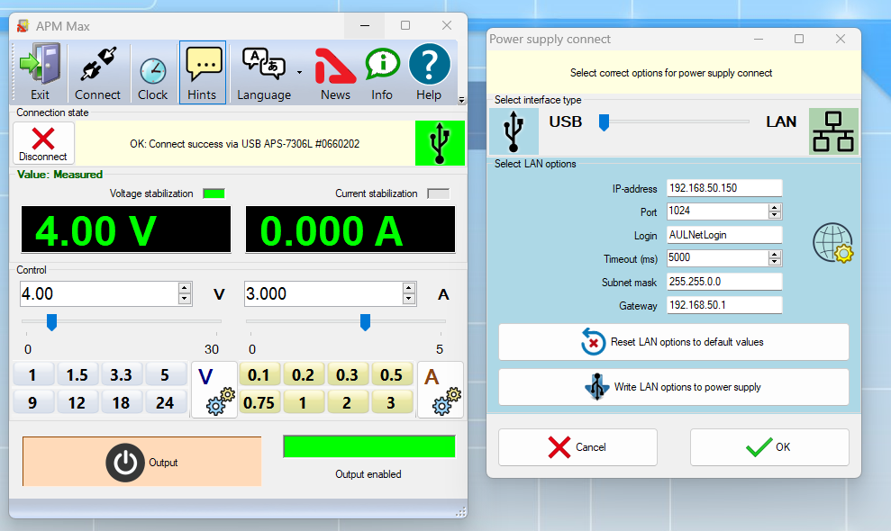Open current preset settings gear icon
Screen dimensions: 891x531
tap(441, 391)
